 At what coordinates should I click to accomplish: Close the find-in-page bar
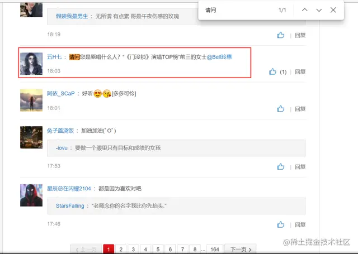[333, 10]
